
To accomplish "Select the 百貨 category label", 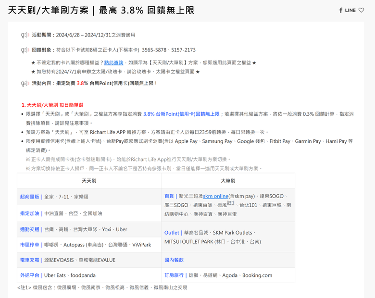I will (169, 196).
